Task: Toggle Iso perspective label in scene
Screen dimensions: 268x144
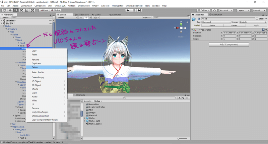Action: point(181,37)
